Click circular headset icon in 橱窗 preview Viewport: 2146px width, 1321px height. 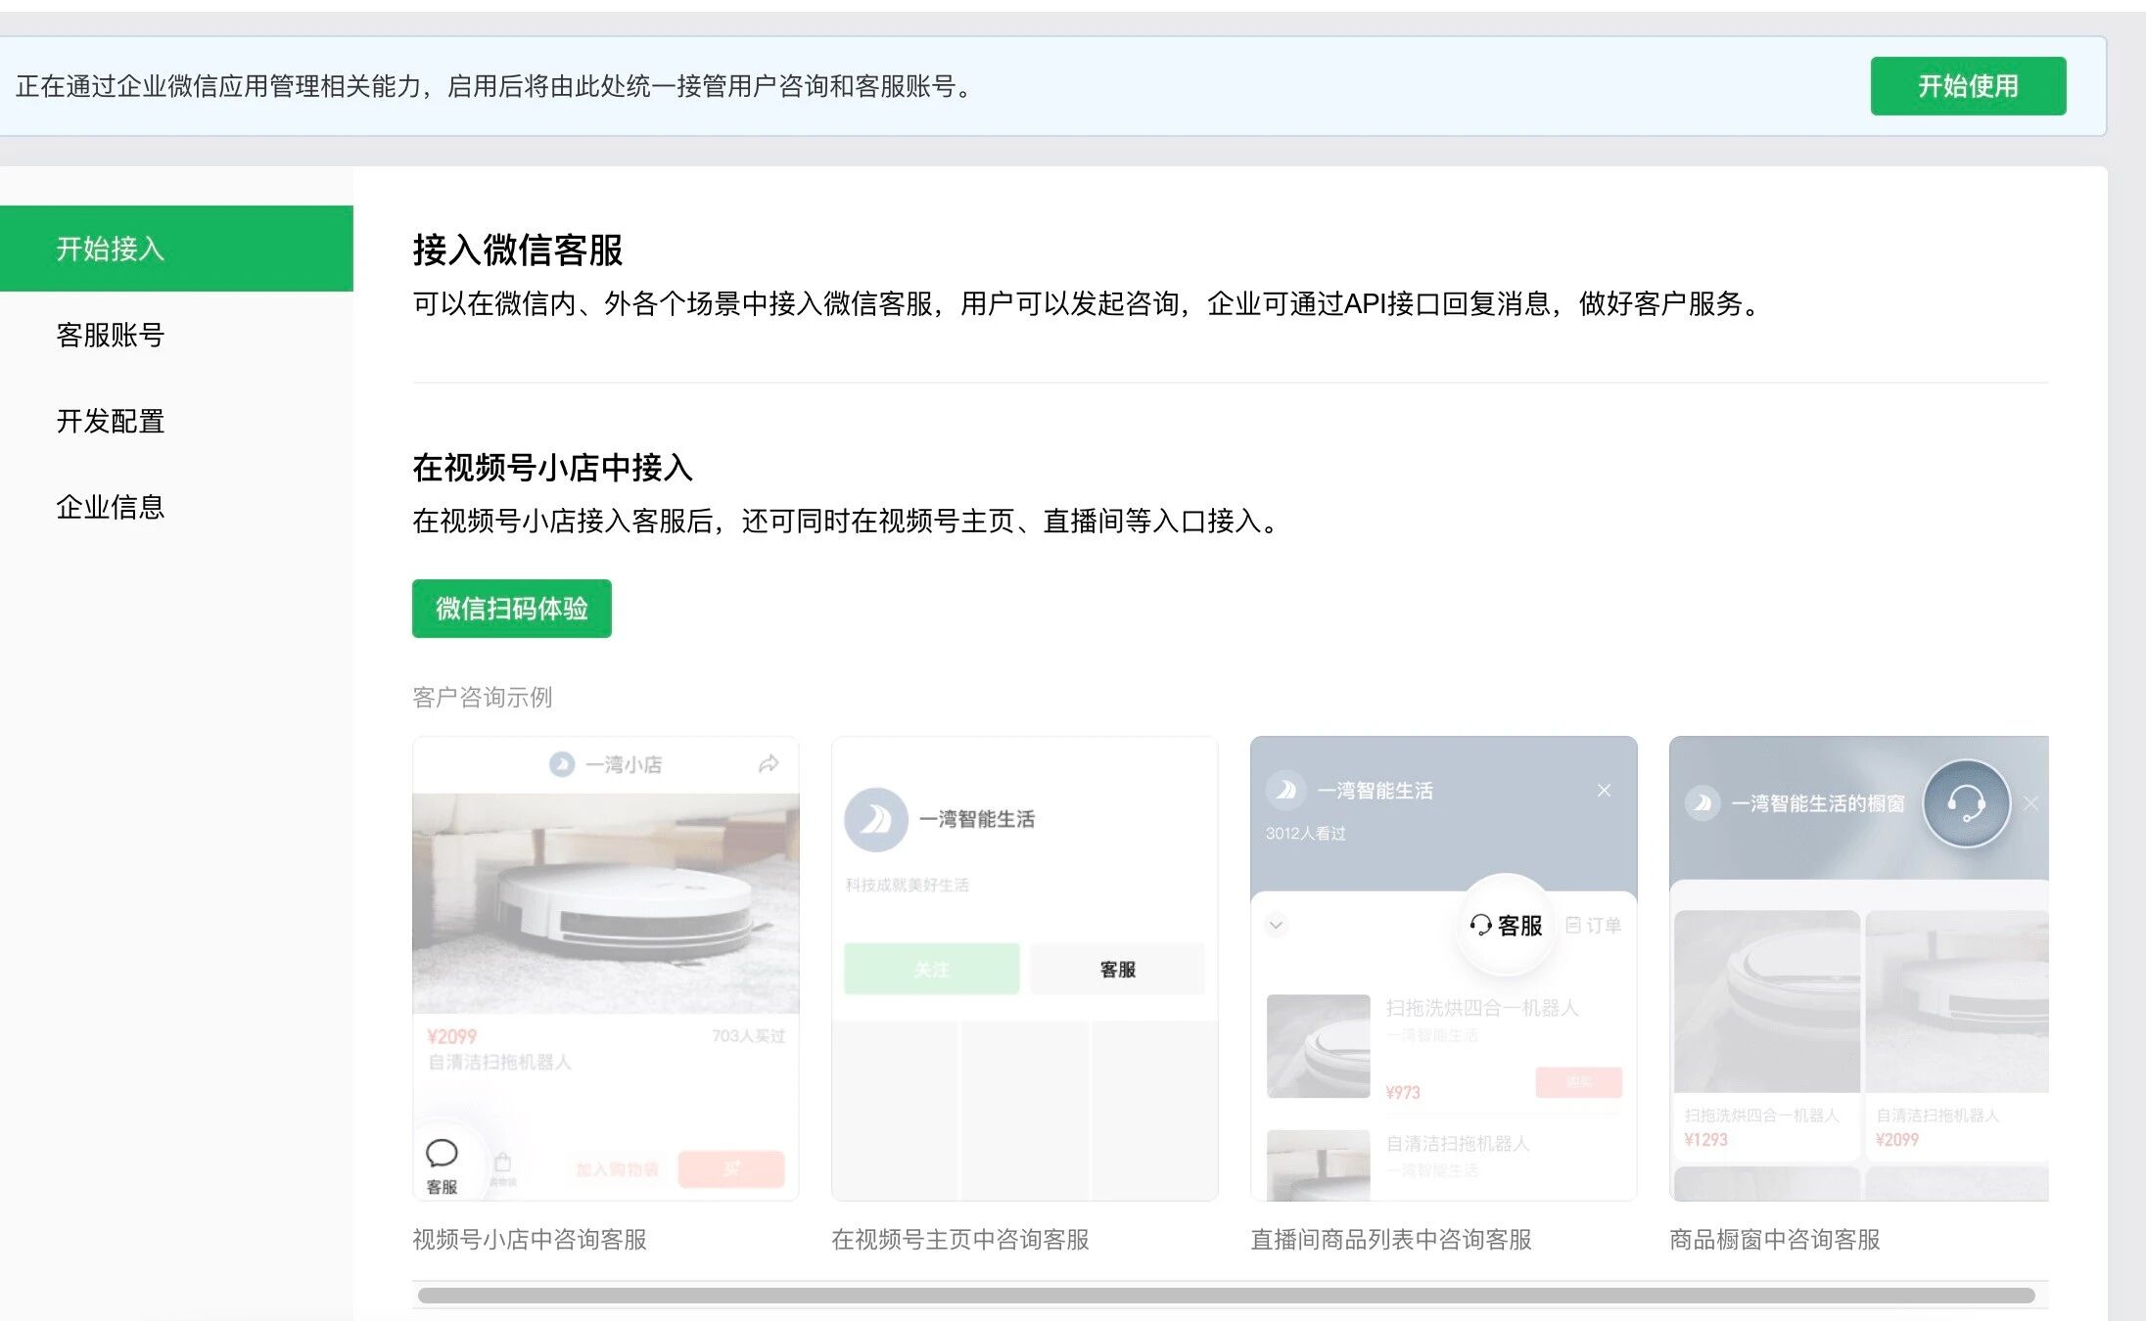[x=1966, y=803]
